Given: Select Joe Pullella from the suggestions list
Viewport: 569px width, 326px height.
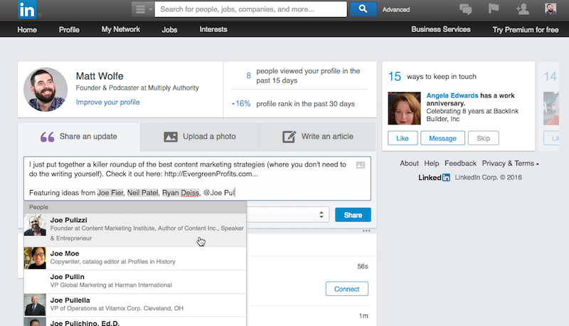Looking at the screenshot, I should coord(135,305).
